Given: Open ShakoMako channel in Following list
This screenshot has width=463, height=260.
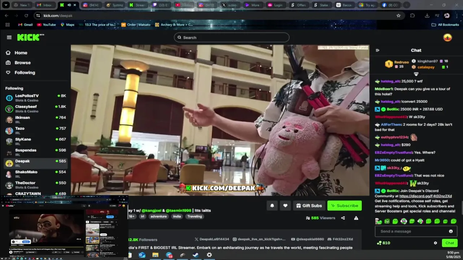Looking at the screenshot, I should pyautogui.click(x=35, y=174).
